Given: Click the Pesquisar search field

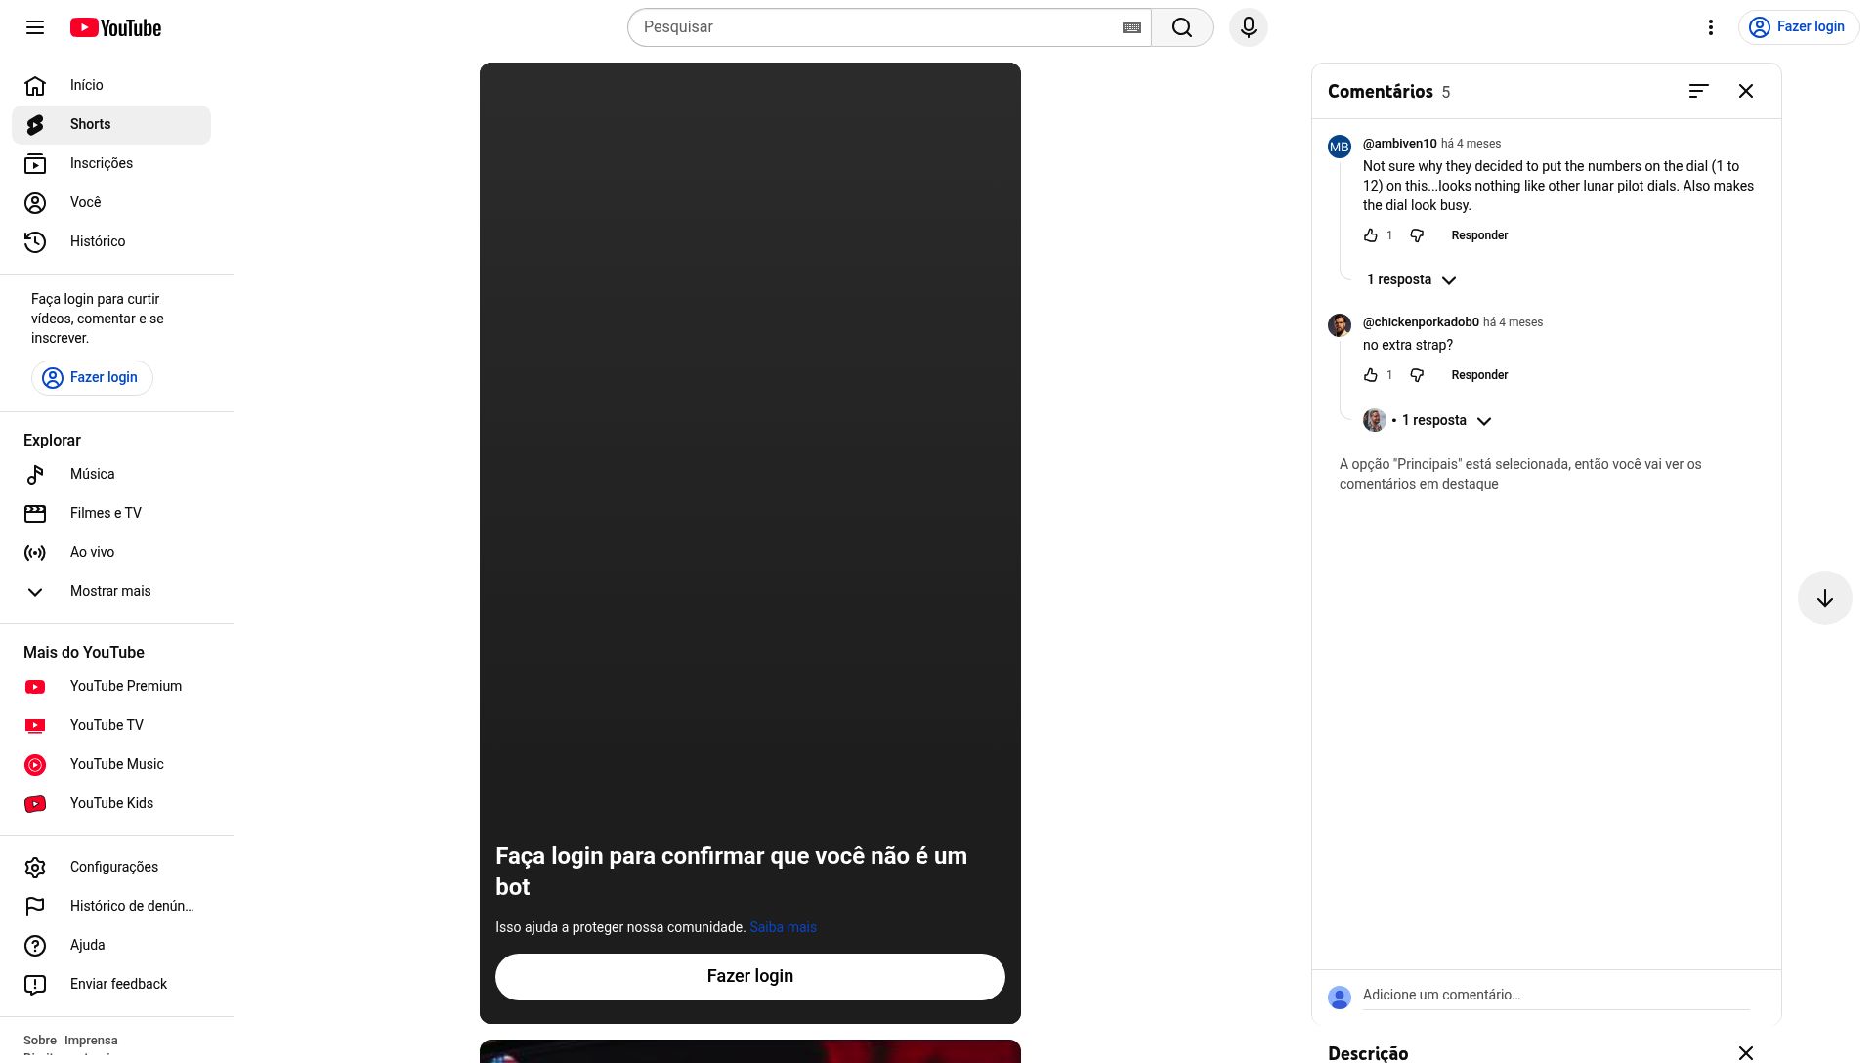Looking at the screenshot, I should (874, 27).
